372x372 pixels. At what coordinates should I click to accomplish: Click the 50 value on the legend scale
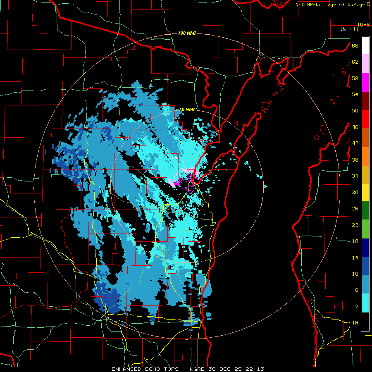tap(355, 111)
